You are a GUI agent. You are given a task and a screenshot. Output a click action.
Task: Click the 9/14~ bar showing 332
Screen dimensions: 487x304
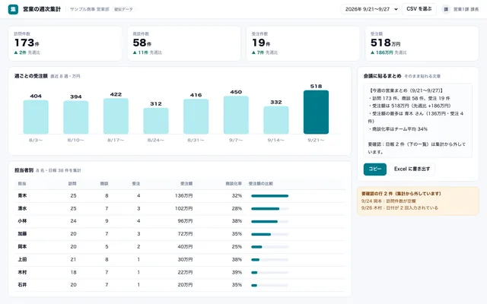pyautogui.click(x=276, y=120)
